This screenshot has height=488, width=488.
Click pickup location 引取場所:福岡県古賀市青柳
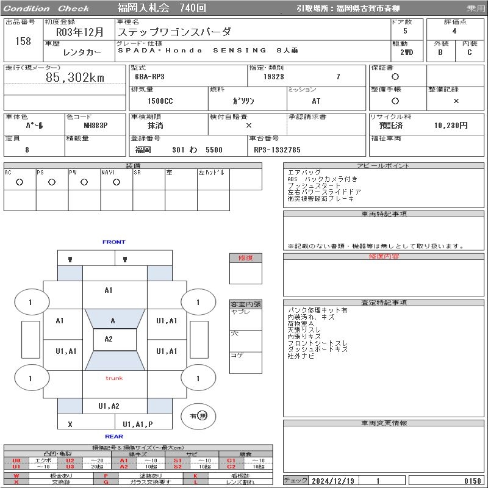pos(348,9)
